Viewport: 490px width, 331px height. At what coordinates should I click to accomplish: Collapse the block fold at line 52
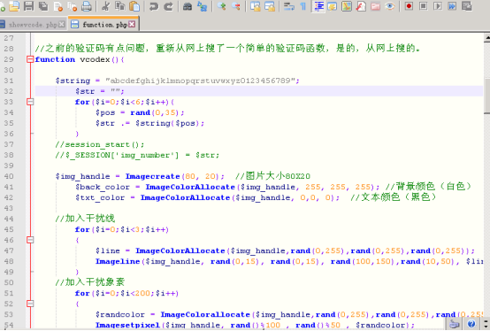click(x=30, y=304)
